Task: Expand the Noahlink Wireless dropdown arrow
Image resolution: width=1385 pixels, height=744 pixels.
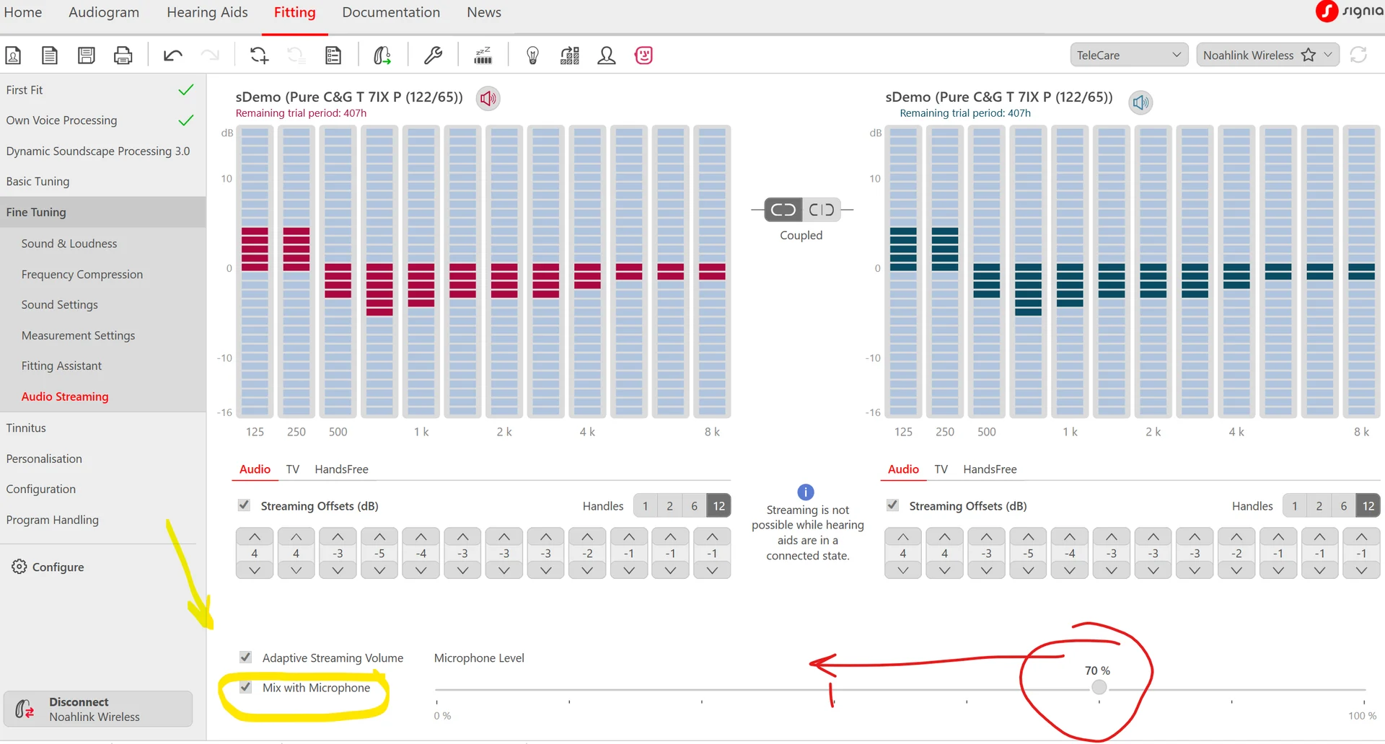Action: [x=1328, y=55]
